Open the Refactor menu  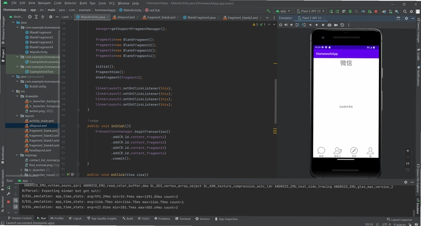point(70,3)
